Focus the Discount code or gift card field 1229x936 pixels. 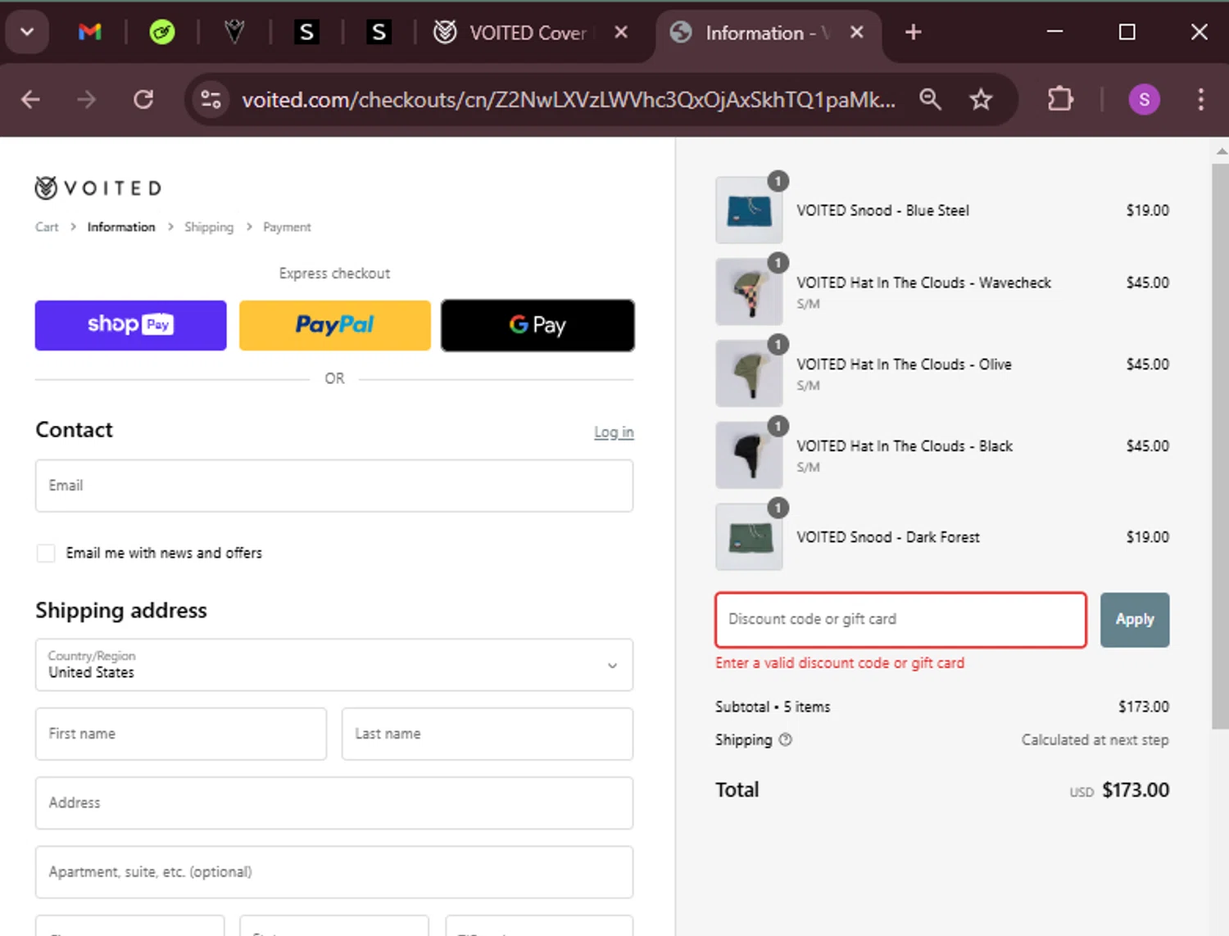coord(900,620)
